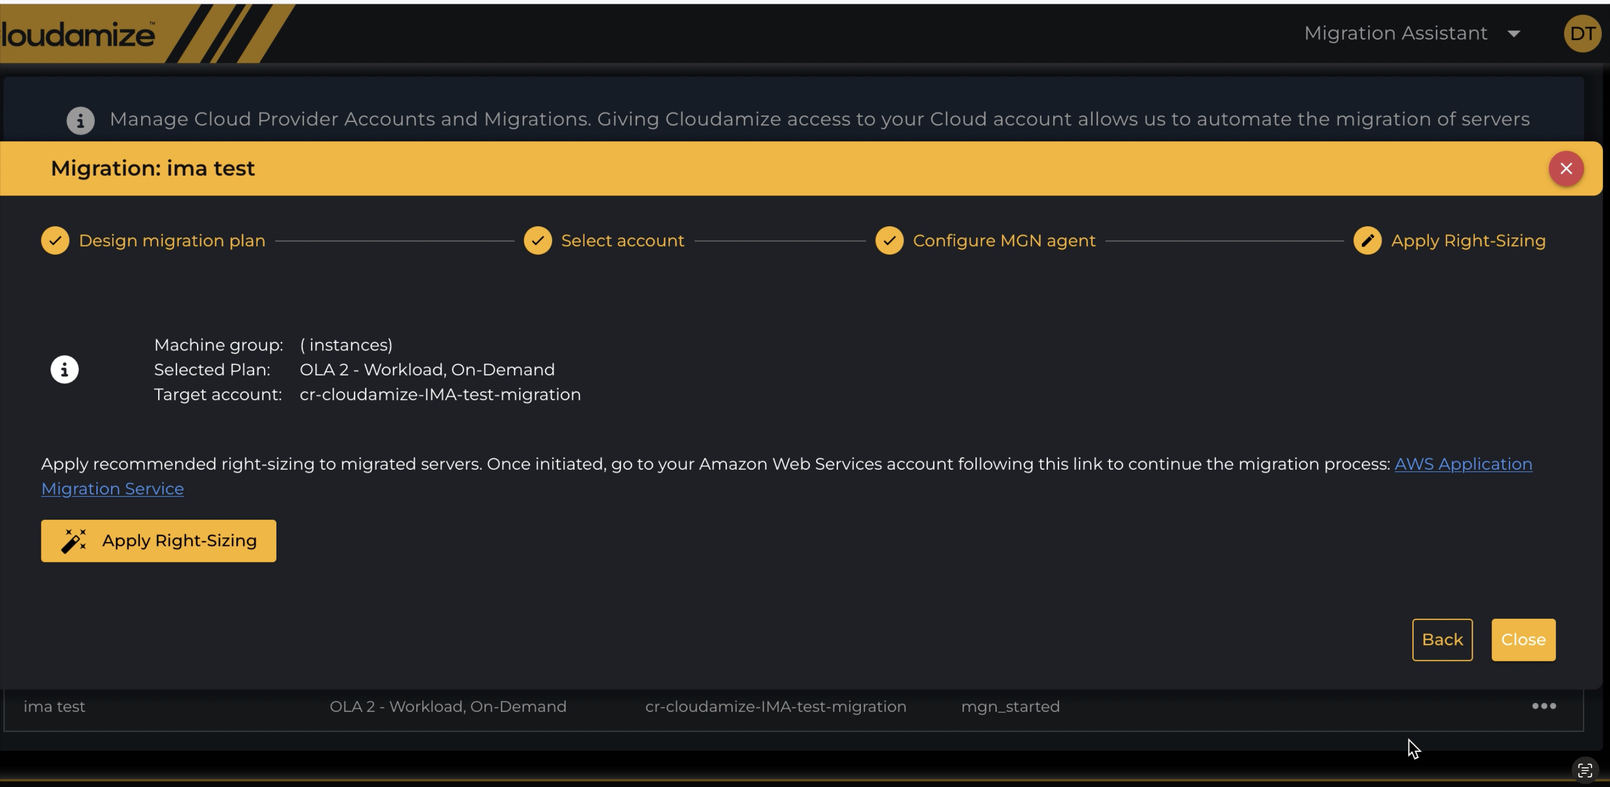The width and height of the screenshot is (1610, 787).
Task: Click the '( instances)' Machine group value
Action: (x=346, y=345)
